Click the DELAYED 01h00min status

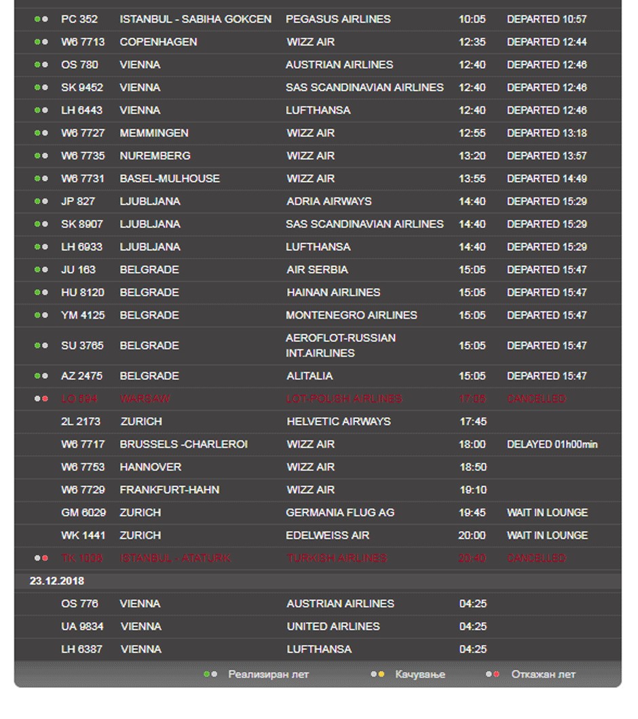click(x=552, y=444)
